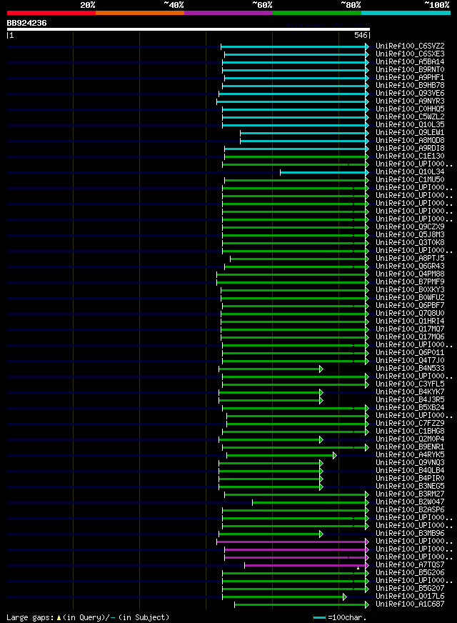Select the UniRef100_Q9LEW1 label

[410, 132]
